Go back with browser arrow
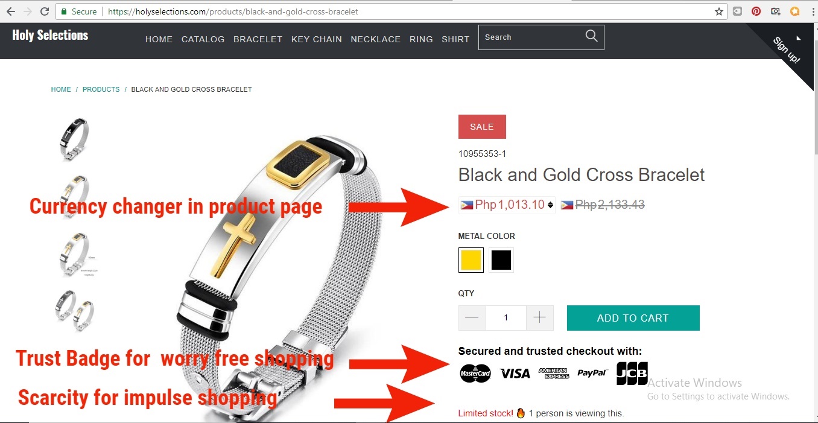Screen dimensions: 818x423 click(x=10, y=11)
